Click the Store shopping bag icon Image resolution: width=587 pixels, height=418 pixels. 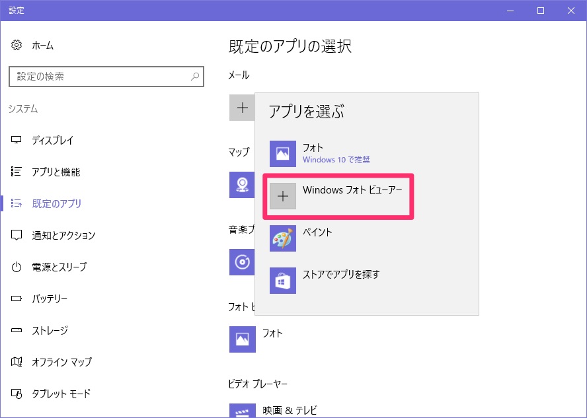point(283,281)
